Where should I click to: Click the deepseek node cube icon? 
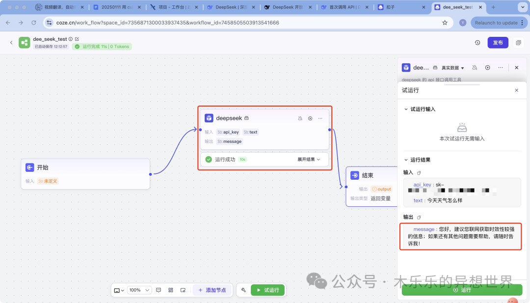(x=209, y=118)
